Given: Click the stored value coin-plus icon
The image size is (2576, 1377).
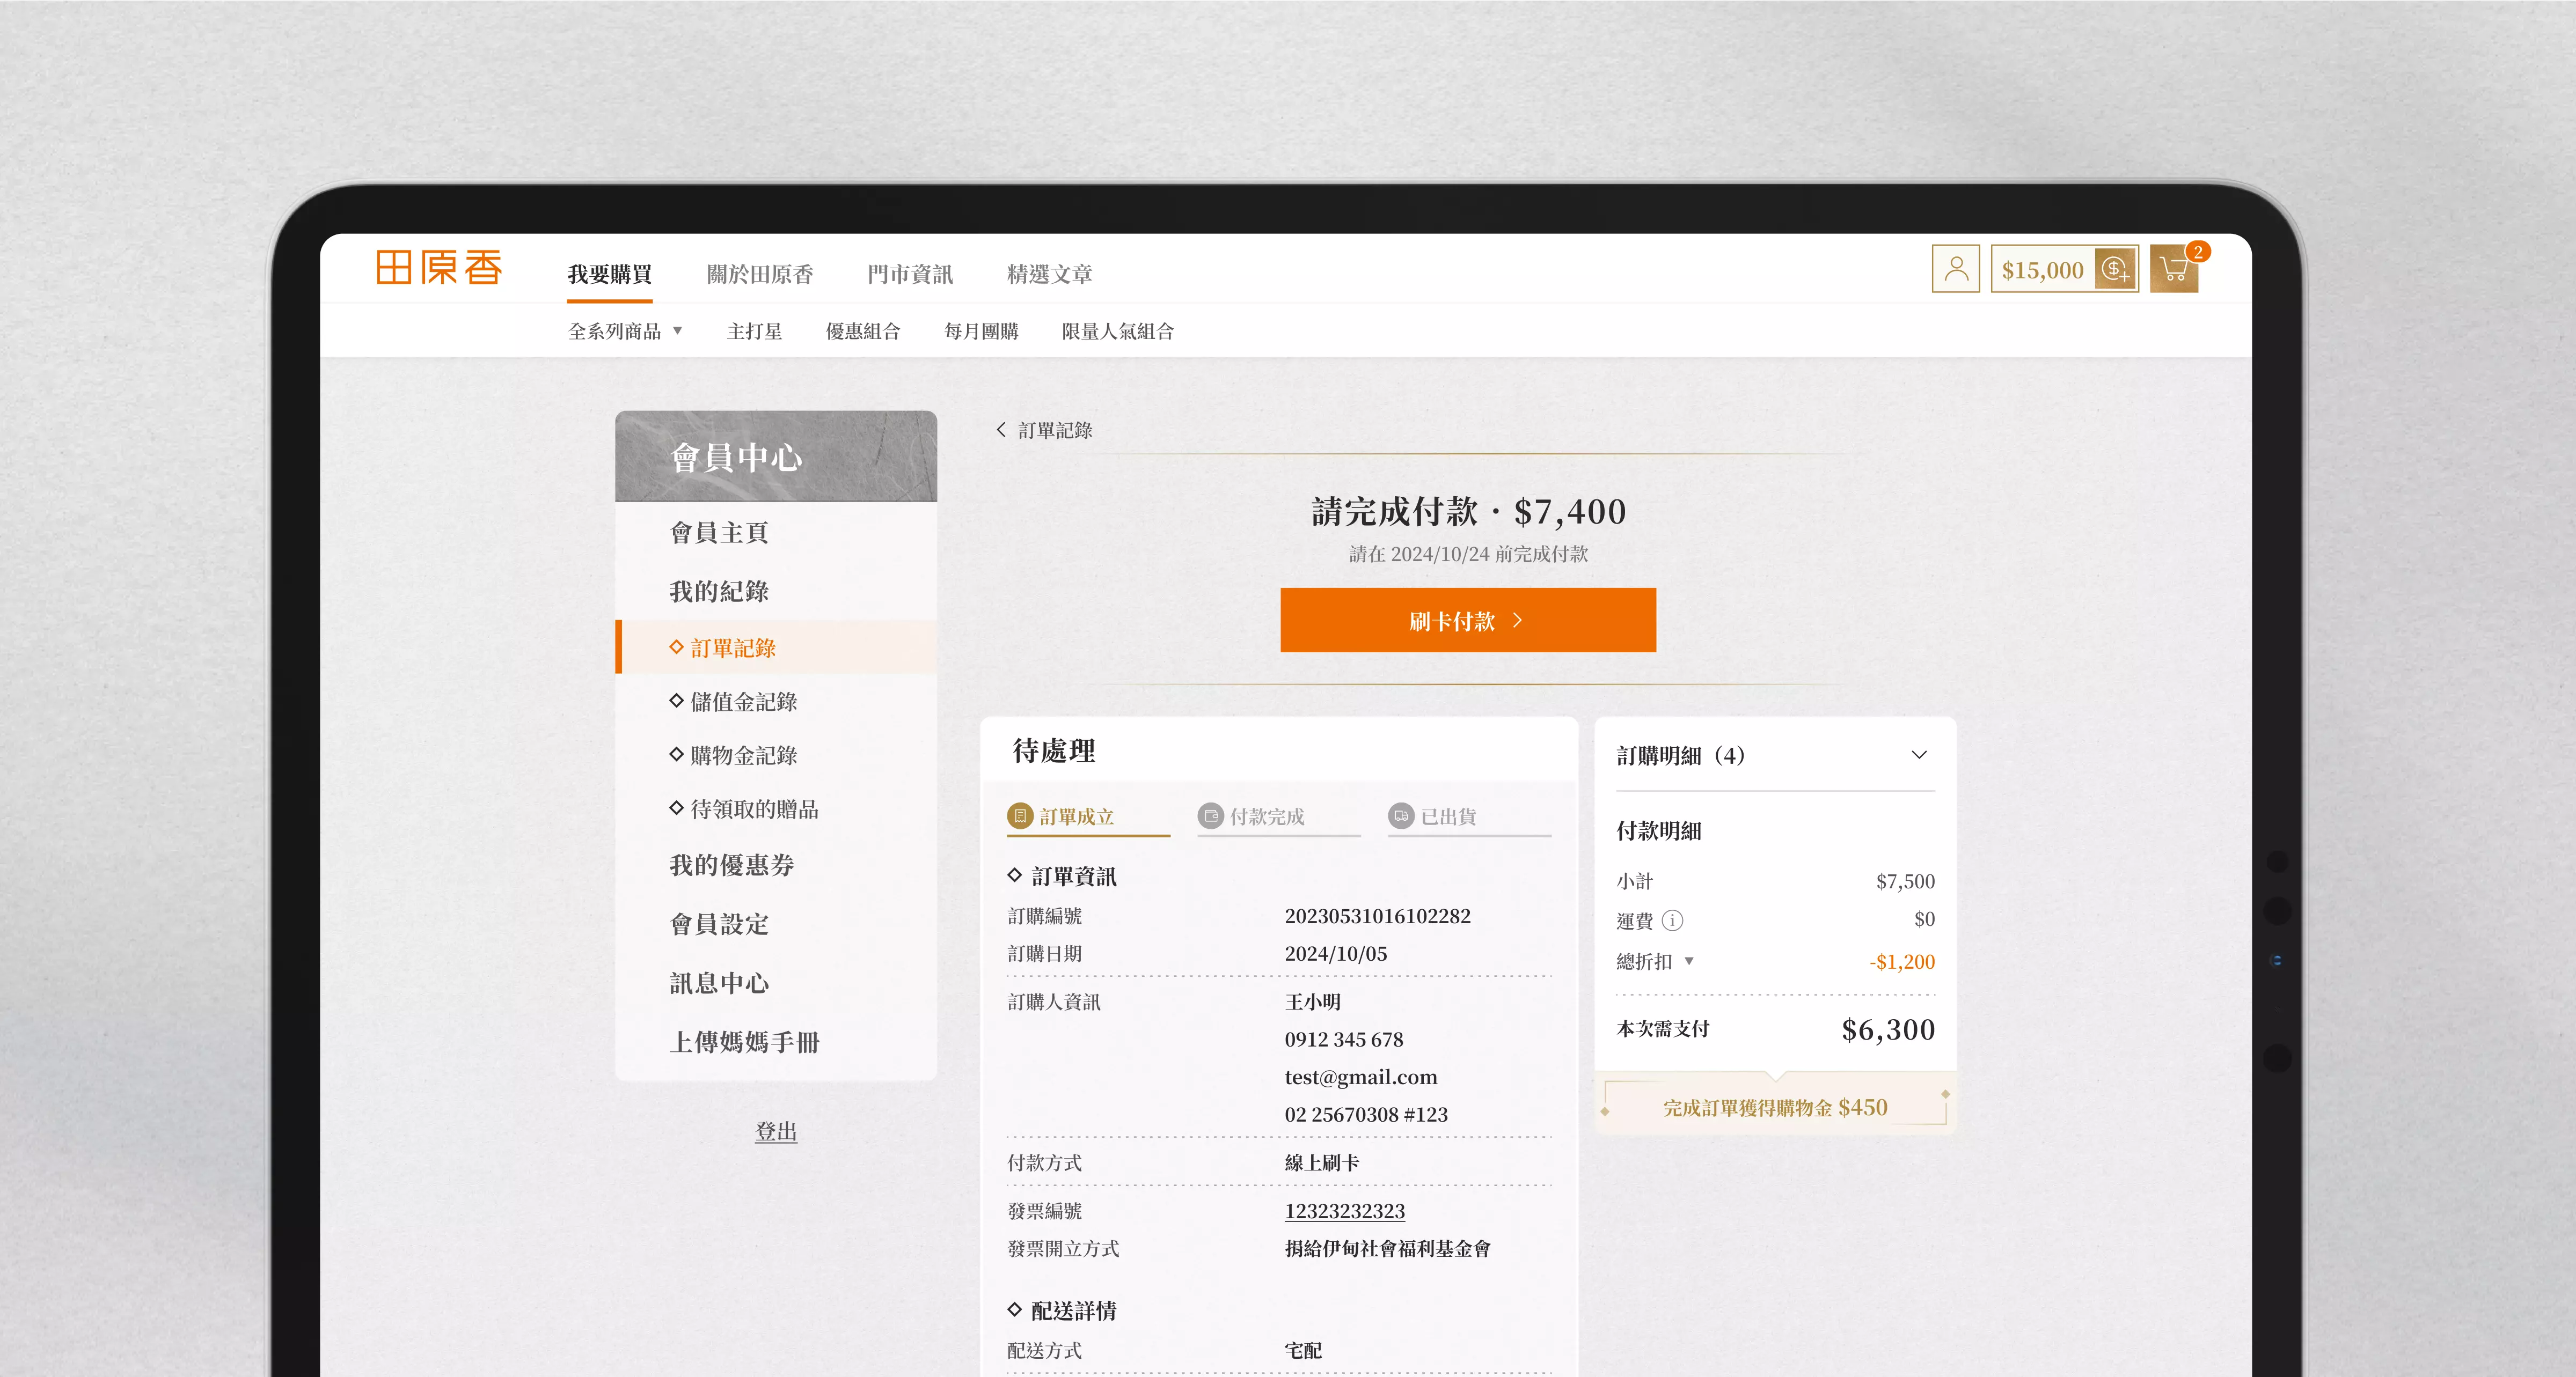Looking at the screenshot, I should click(2115, 270).
